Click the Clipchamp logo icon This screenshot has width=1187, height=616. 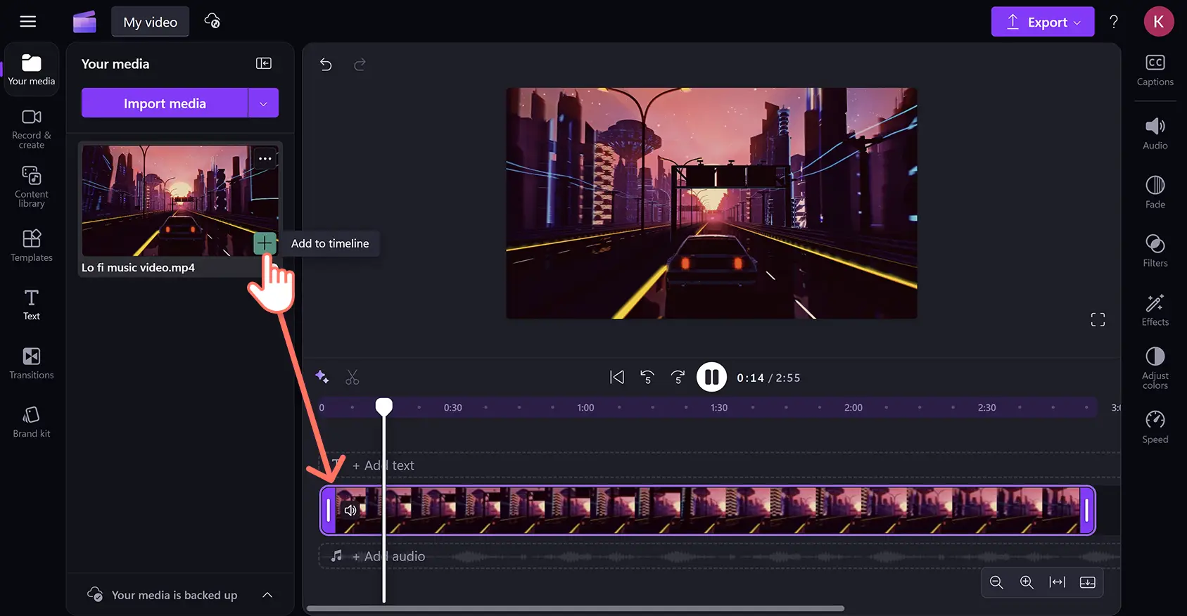click(84, 22)
